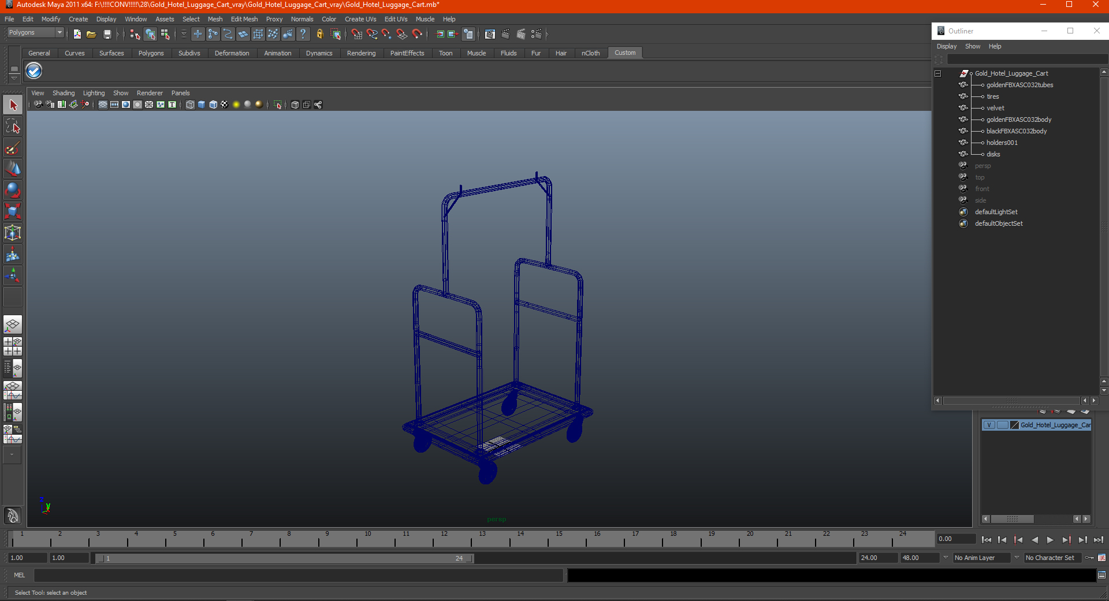Image resolution: width=1109 pixels, height=601 pixels.
Task: Switch to four-view panel layout
Action: [13, 346]
